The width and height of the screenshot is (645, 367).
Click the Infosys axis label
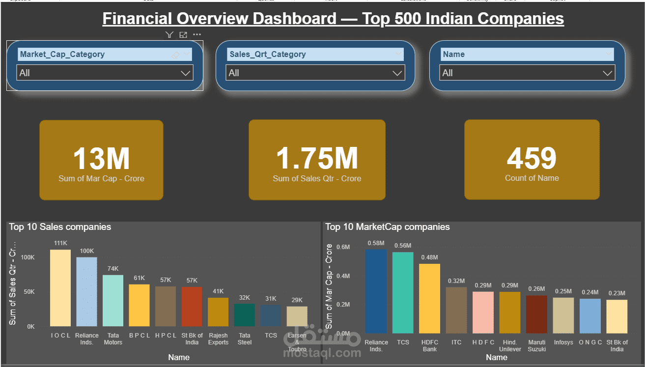[563, 342]
